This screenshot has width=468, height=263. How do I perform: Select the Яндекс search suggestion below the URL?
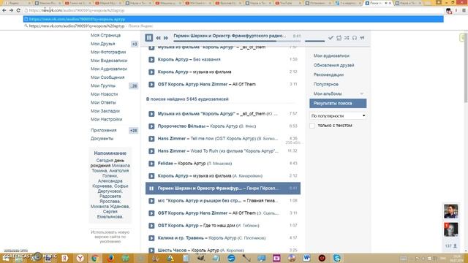[233, 26]
